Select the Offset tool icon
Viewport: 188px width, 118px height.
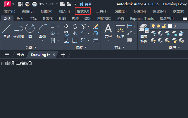(x=95, y=40)
